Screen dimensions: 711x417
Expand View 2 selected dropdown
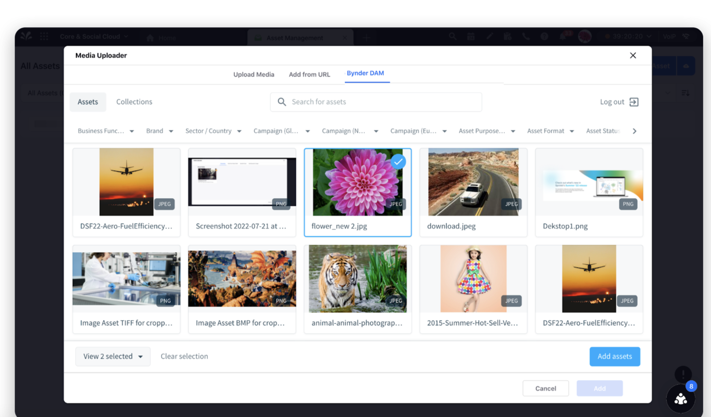140,356
